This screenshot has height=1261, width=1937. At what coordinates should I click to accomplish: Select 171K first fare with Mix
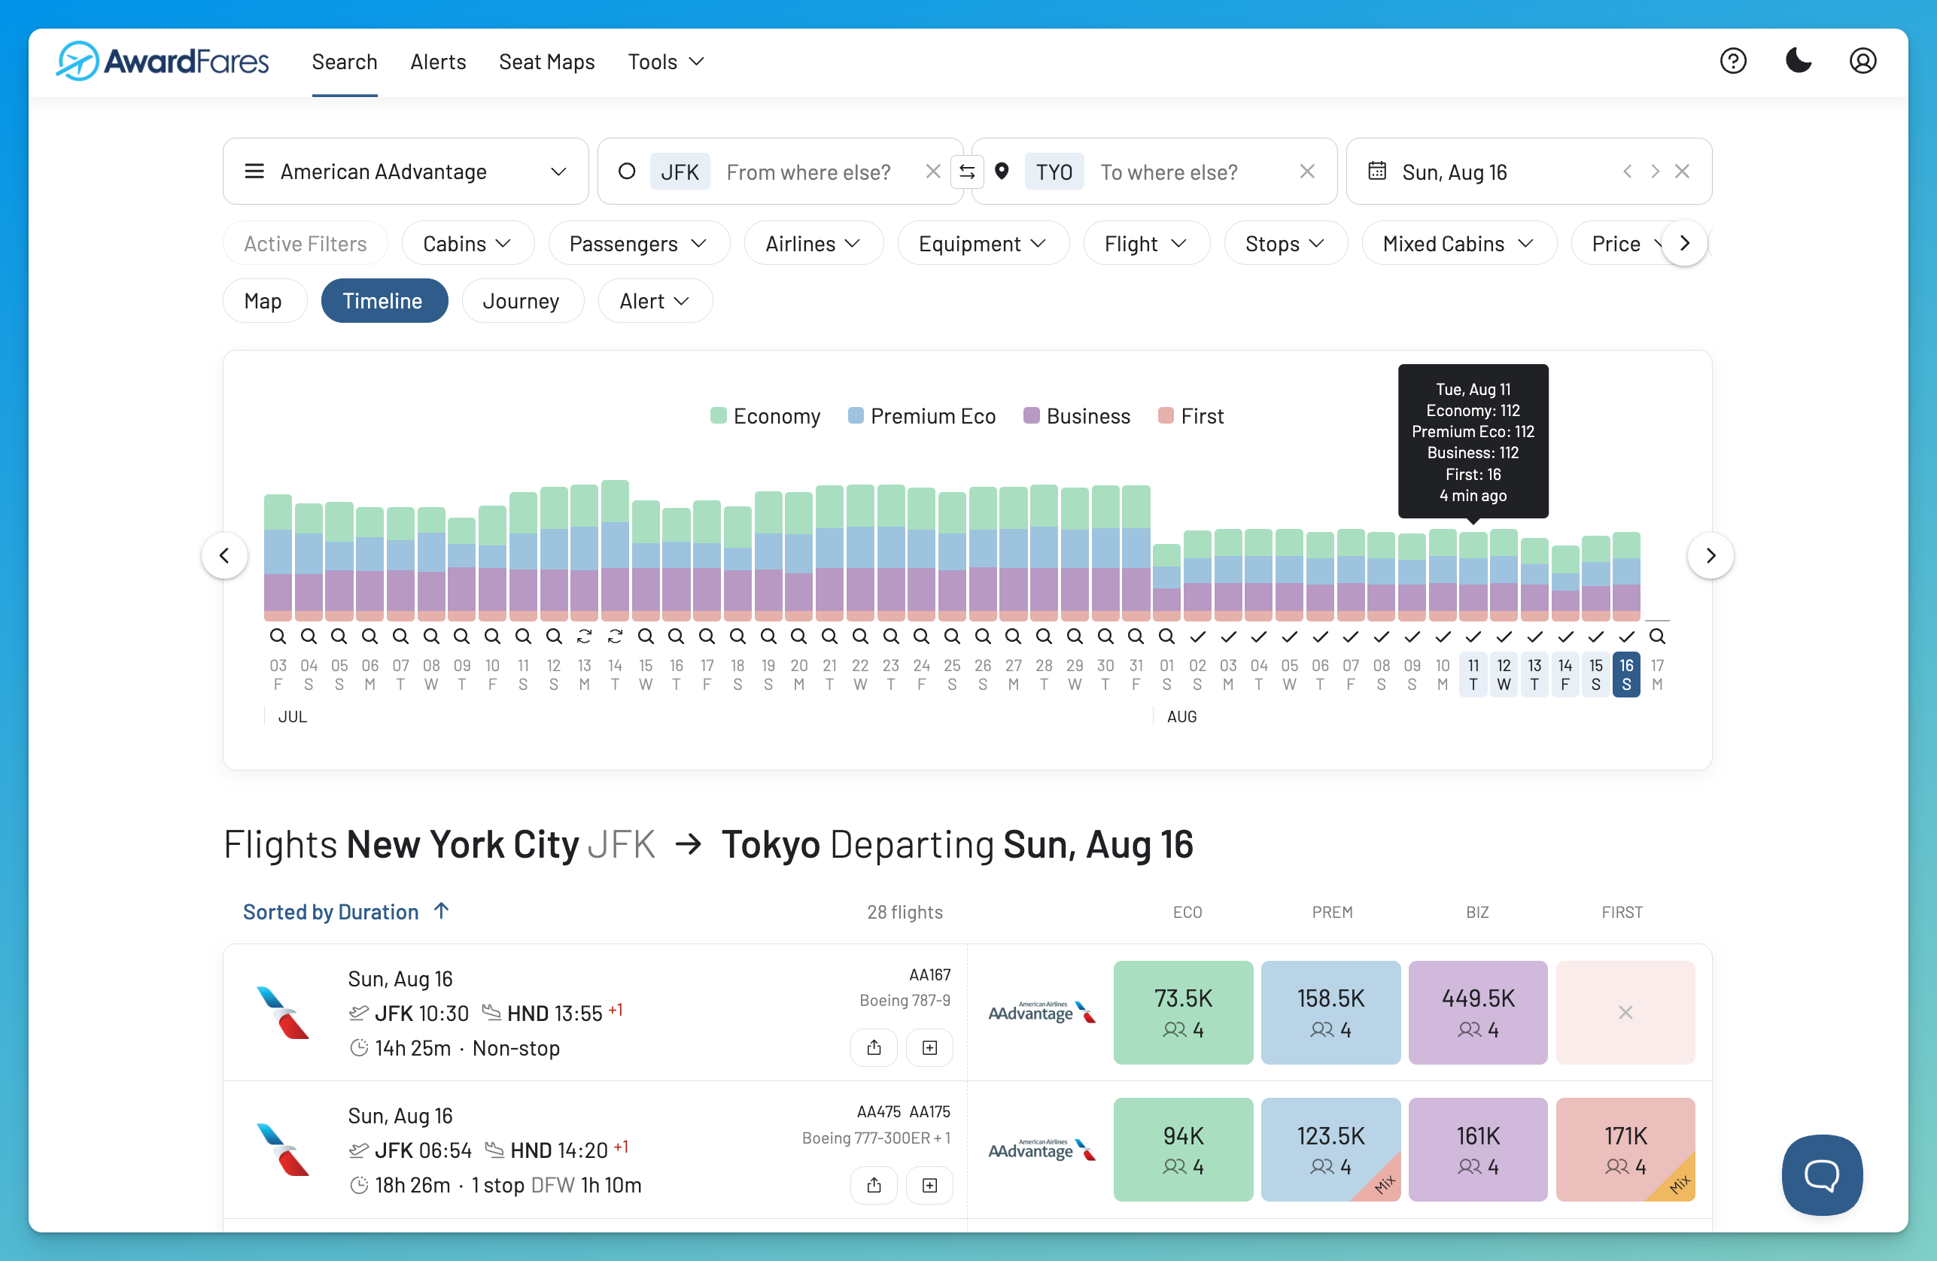tap(1625, 1150)
